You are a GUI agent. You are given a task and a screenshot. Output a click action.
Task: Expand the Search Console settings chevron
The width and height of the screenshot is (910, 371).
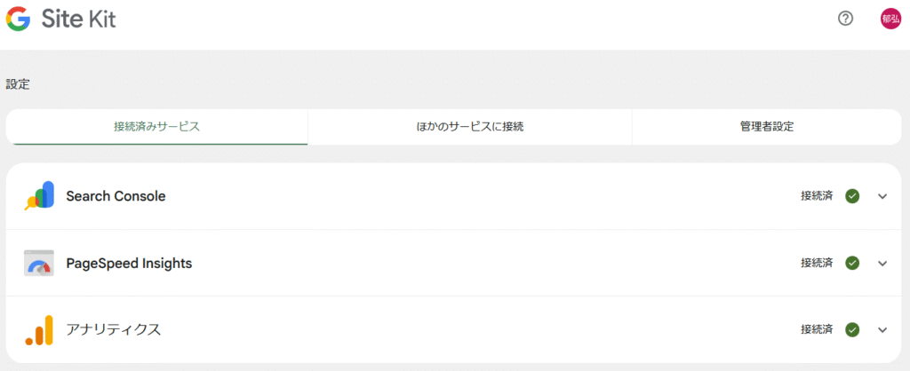(x=882, y=196)
